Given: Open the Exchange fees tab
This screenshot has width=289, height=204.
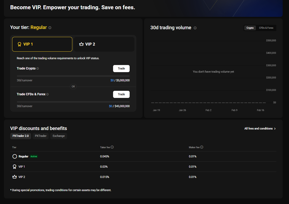Looking at the screenshot, I should point(59,136).
